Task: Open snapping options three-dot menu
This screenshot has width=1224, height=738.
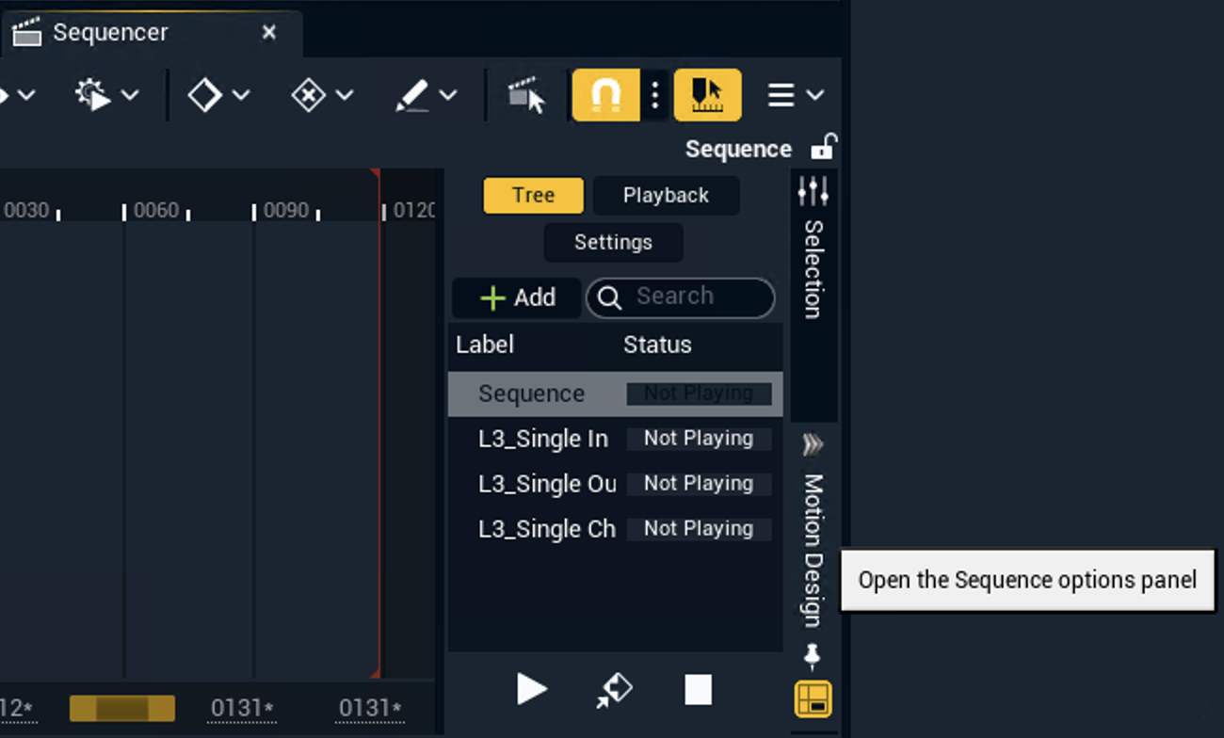Action: coord(655,95)
